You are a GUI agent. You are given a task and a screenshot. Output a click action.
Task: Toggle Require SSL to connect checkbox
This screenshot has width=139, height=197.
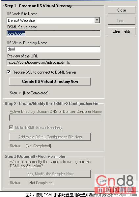tap(9, 72)
